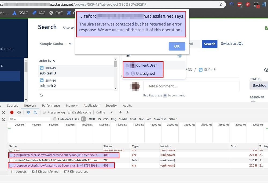268x183 pixels.
Task: Click the red chat extension icon
Action: (x=240, y=5)
